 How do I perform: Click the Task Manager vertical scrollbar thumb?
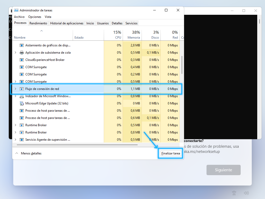click(x=182, y=65)
